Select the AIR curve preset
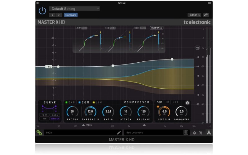 tap(44, 119)
